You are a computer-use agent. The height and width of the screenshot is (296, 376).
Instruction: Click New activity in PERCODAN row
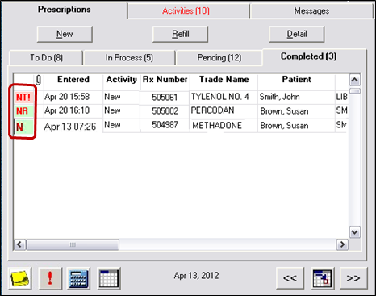pos(112,110)
